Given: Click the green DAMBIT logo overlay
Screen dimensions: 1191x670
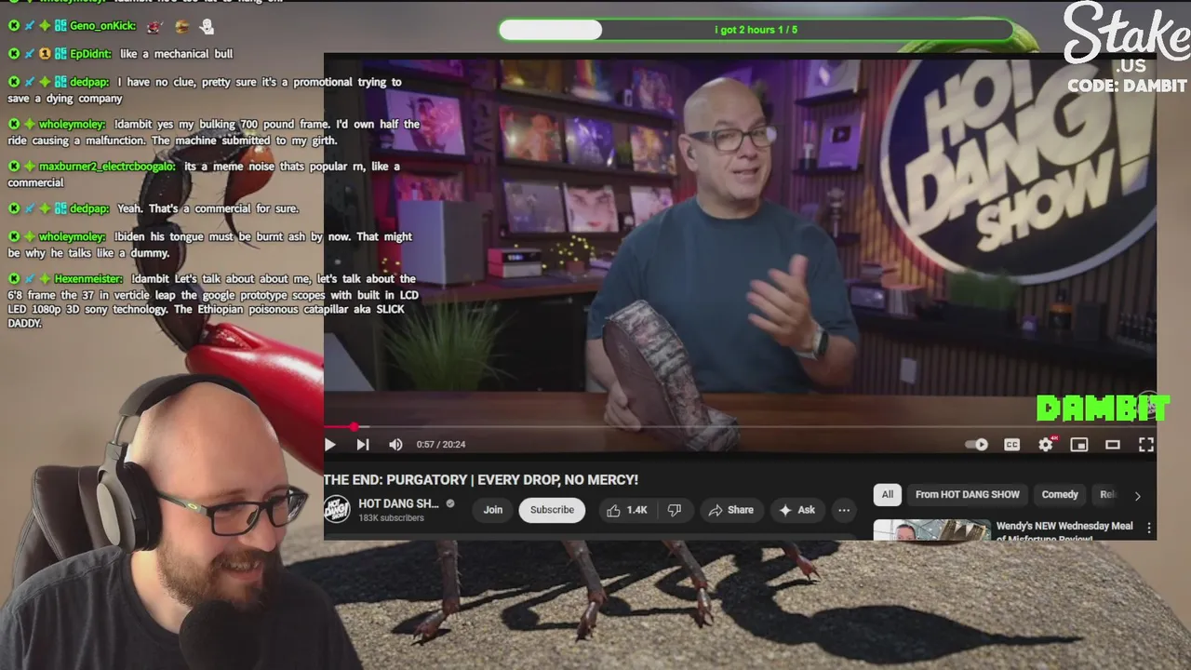Looking at the screenshot, I should [x=1103, y=409].
